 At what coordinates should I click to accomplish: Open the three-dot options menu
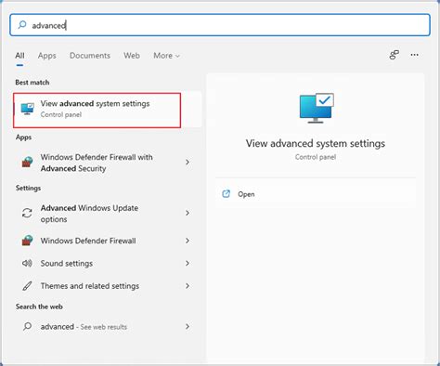[x=415, y=55]
